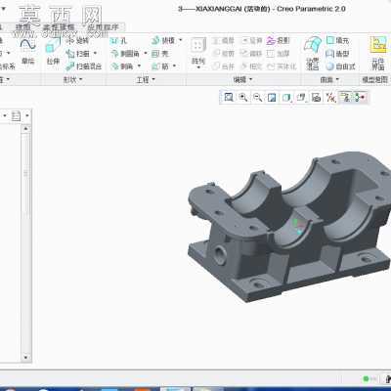Open the model tree settings icon
Image resolution: width=391 pixels, height=391 pixels.
(16, 115)
